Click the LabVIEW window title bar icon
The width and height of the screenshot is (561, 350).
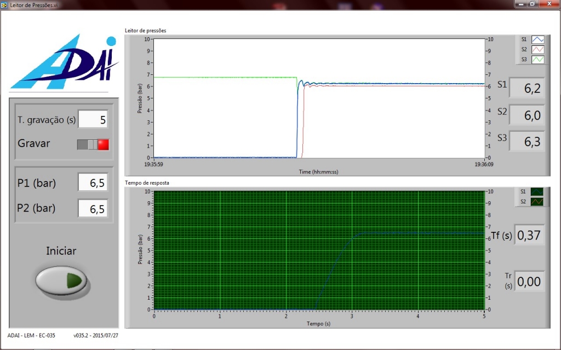tap(5, 4)
